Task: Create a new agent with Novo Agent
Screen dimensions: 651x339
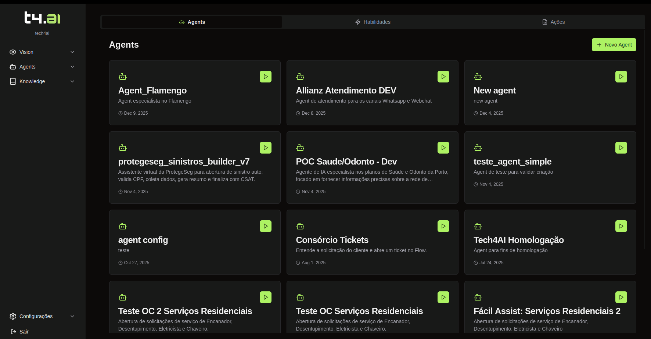Action: pos(614,45)
